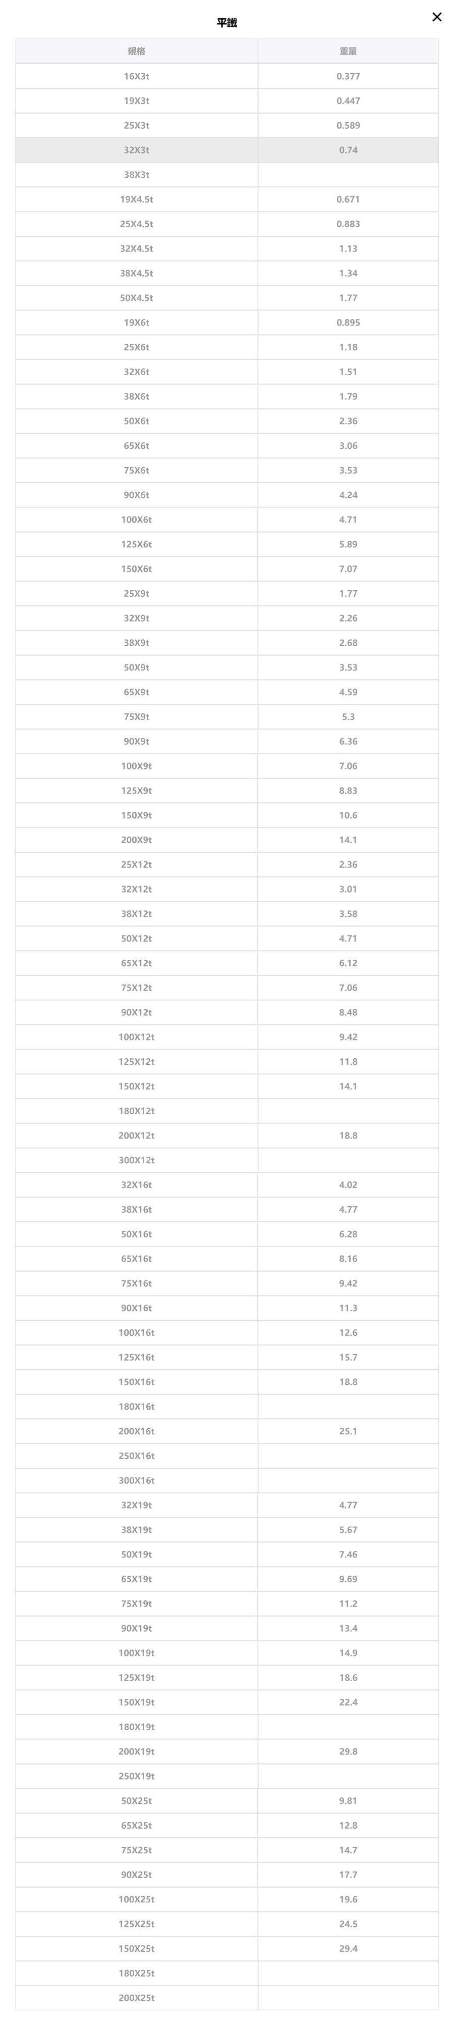Click the 重量 column header
Viewport: 454px width, 2018px height.
pos(349,51)
